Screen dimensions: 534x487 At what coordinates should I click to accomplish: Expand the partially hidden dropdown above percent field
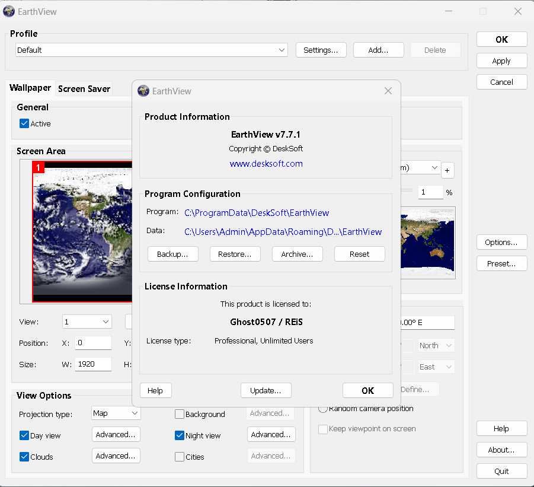click(421, 168)
